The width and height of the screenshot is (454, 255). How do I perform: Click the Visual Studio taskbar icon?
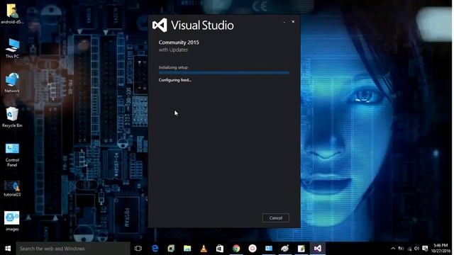point(318,249)
